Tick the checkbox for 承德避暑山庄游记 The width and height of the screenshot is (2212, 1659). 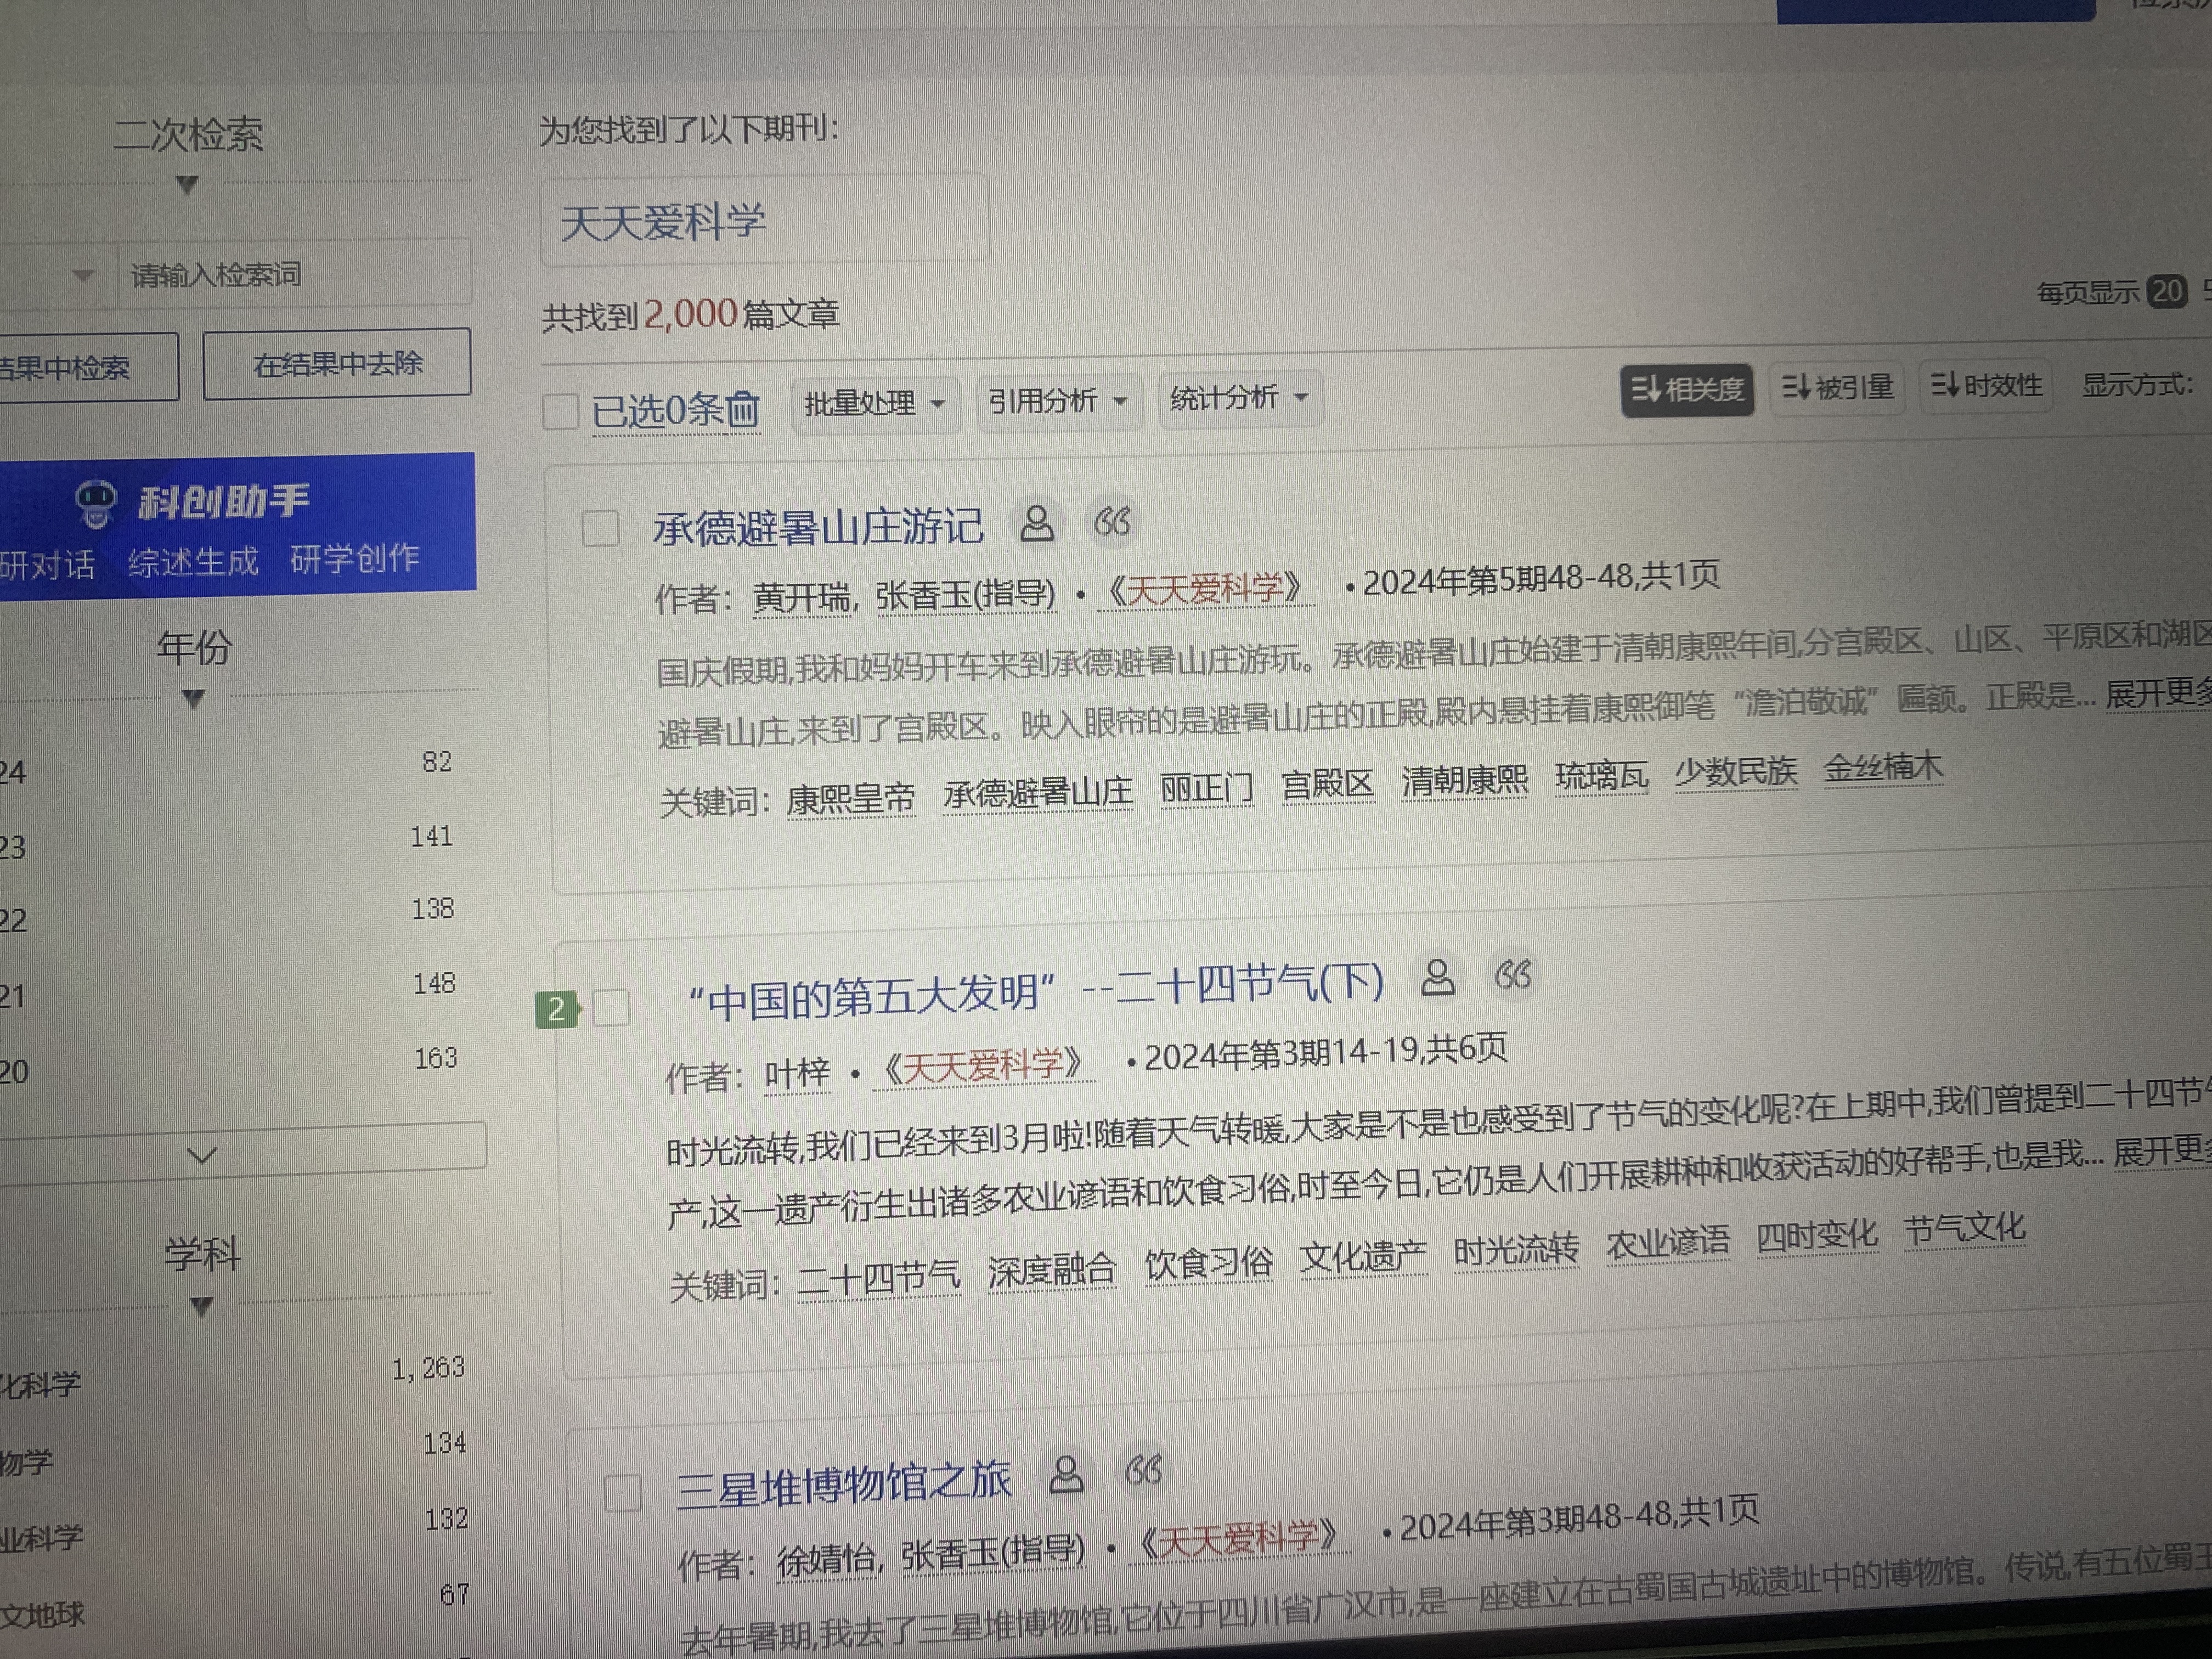coord(600,528)
